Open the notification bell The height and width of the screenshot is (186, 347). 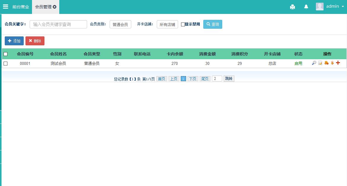click(306, 7)
